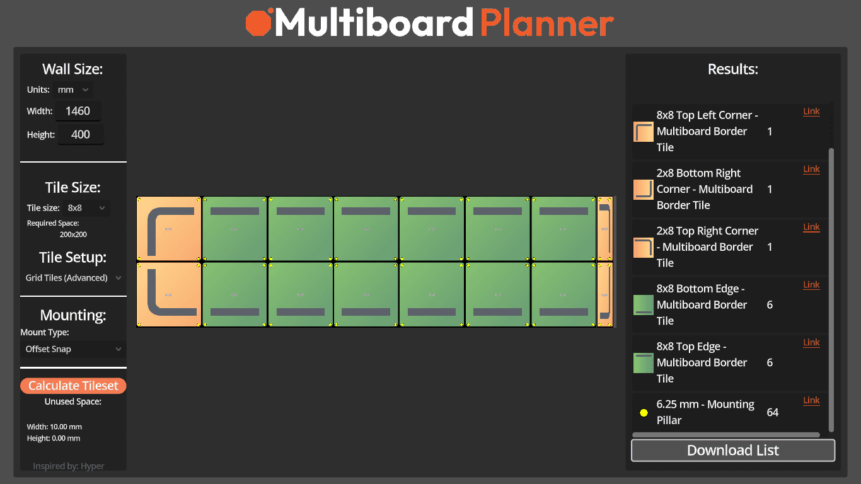This screenshot has width=861, height=484.
Task: Click the 8x8 Top Left Corner tile icon in results
Action: tap(644, 132)
